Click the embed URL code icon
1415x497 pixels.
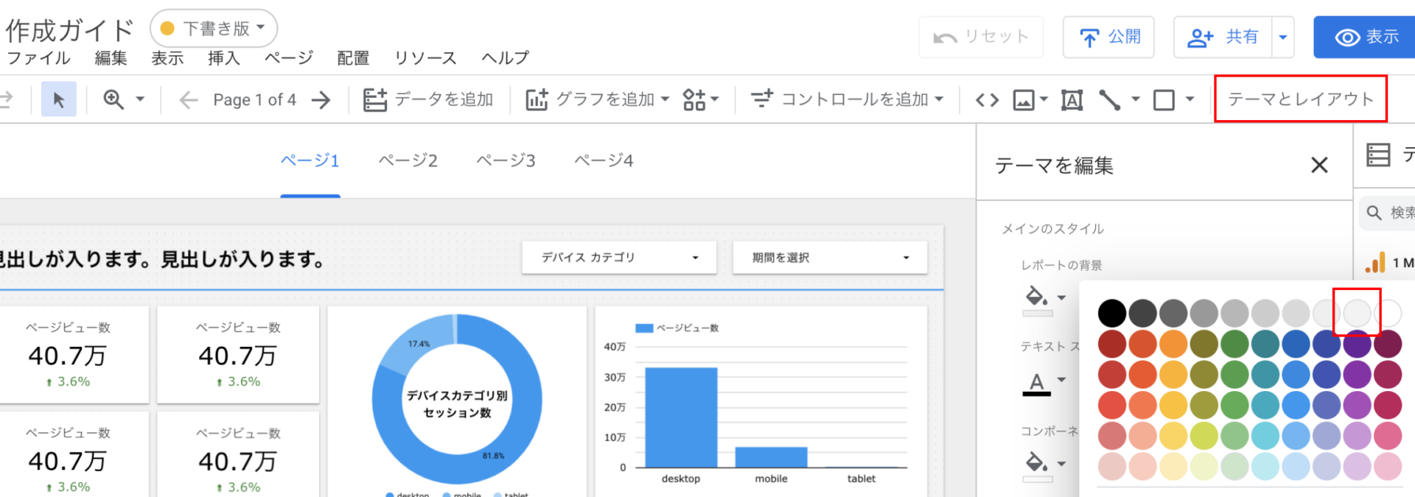987,99
